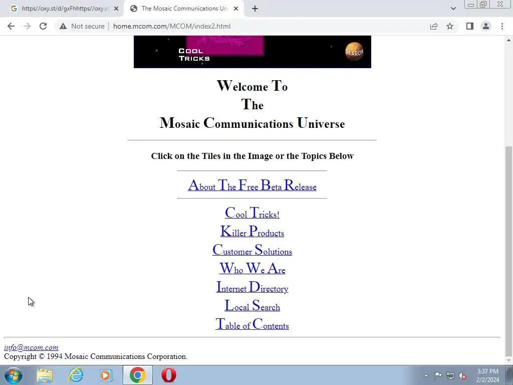Open File Explorer from the taskbar
Viewport: 513px width, 385px height.
45,375
